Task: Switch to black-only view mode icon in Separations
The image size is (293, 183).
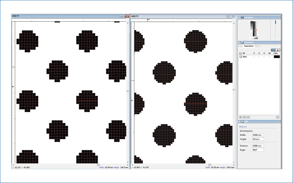Action: tap(278, 50)
